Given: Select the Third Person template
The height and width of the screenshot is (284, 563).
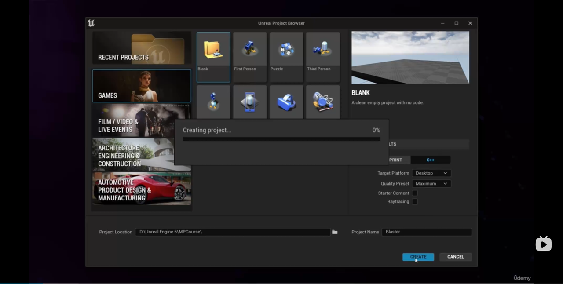Looking at the screenshot, I should click(x=323, y=57).
